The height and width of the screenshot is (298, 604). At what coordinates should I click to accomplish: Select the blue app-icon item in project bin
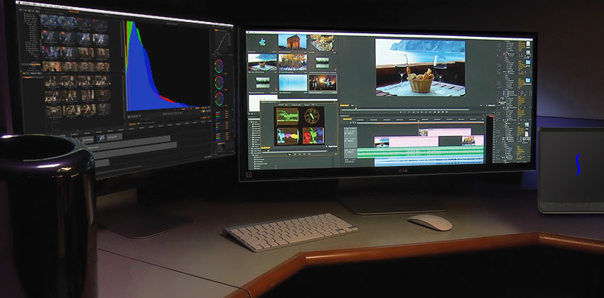262,42
